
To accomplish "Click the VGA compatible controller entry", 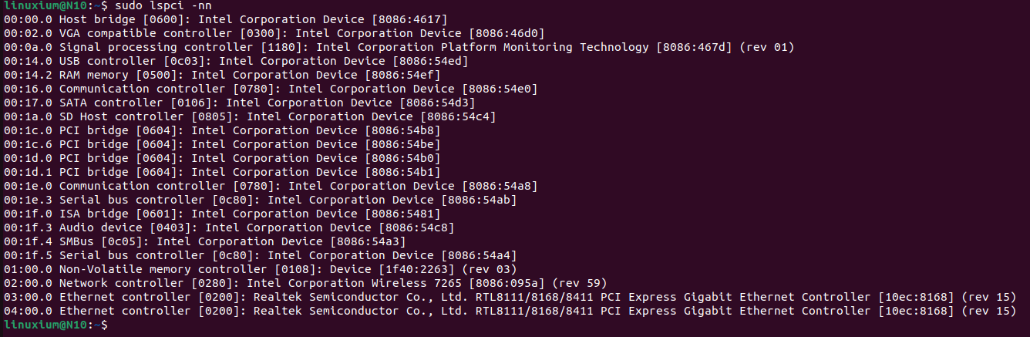I will point(274,33).
